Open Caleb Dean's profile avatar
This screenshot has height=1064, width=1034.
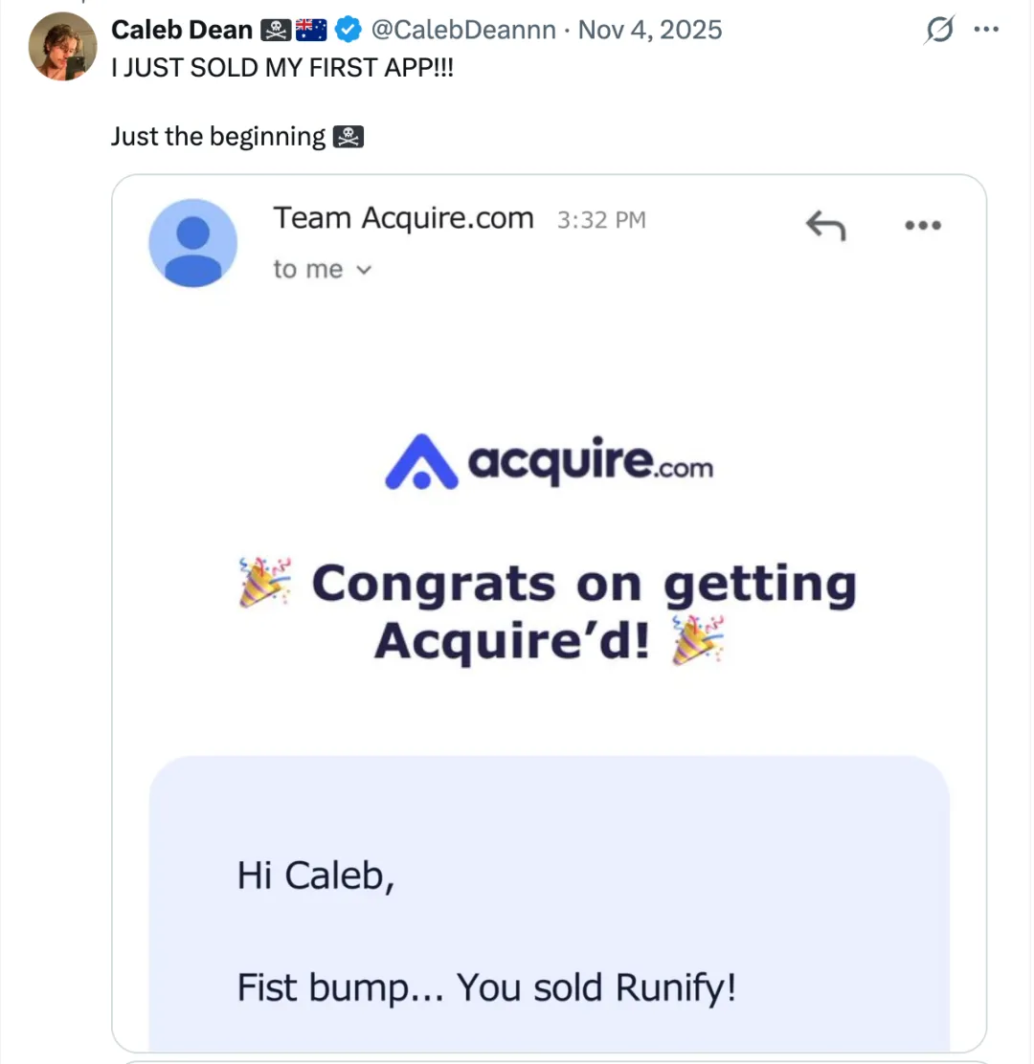point(62,47)
